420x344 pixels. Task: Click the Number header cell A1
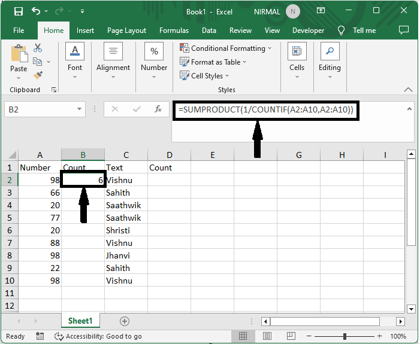(x=40, y=168)
